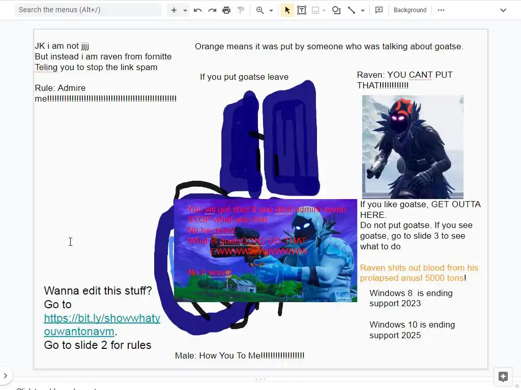The width and height of the screenshot is (521, 390).
Task: Select the Line tool
Action: pos(352,10)
